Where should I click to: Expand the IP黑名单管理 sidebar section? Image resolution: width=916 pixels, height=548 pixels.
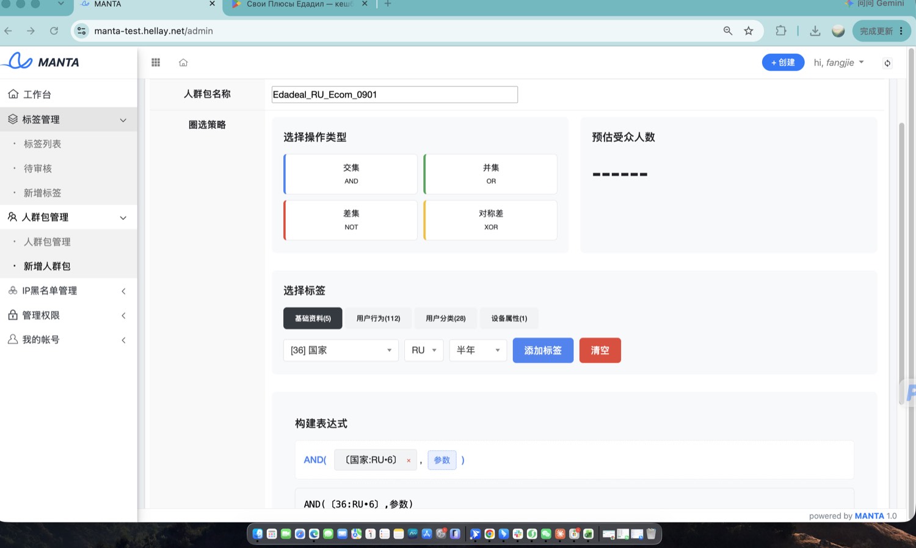(x=68, y=291)
